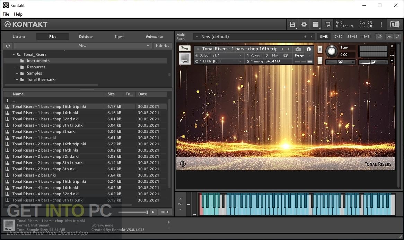
Task: Mute the instrument with the M button
Action: 320,61
